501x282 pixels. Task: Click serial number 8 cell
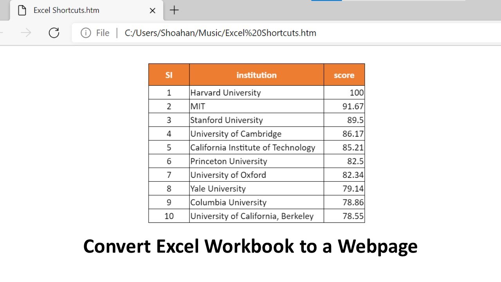[x=169, y=189]
